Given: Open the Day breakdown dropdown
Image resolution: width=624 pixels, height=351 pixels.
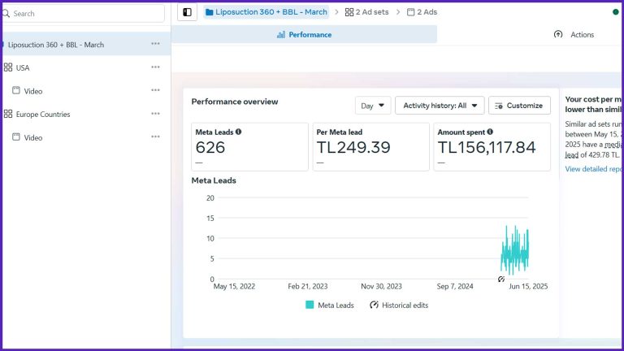Looking at the screenshot, I should (373, 106).
